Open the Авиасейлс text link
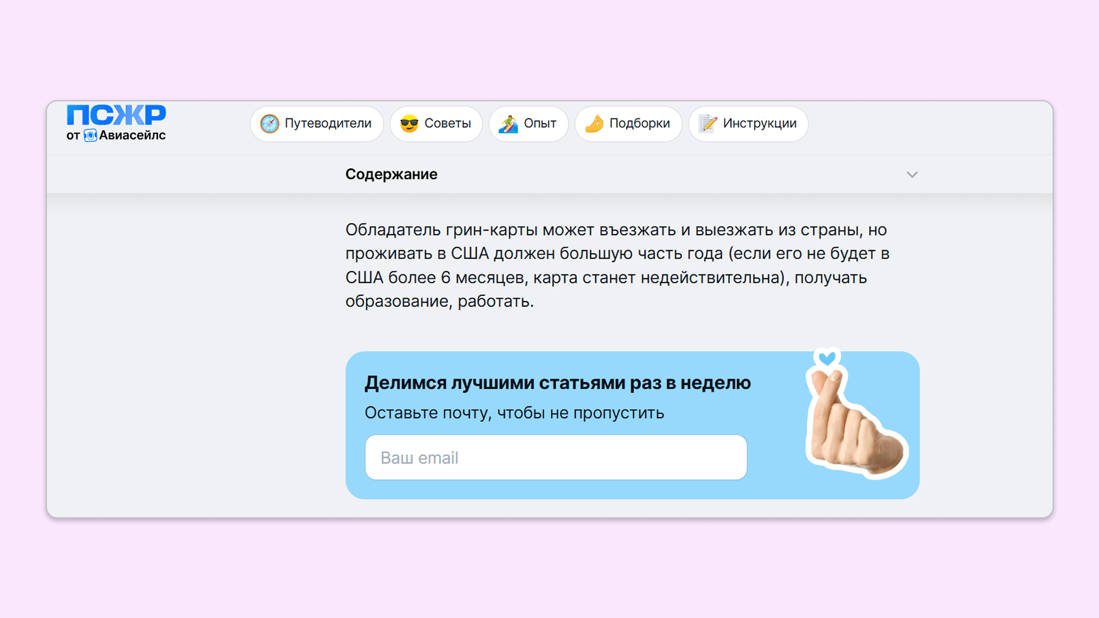 [x=132, y=136]
